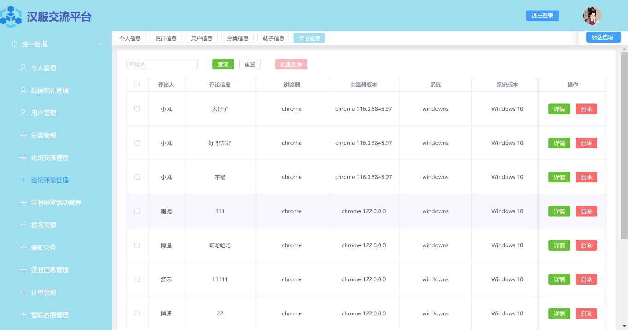Tick the checkbox for 博遥's 22 comment
The width and height of the screenshot is (628, 330).
pos(137,313)
